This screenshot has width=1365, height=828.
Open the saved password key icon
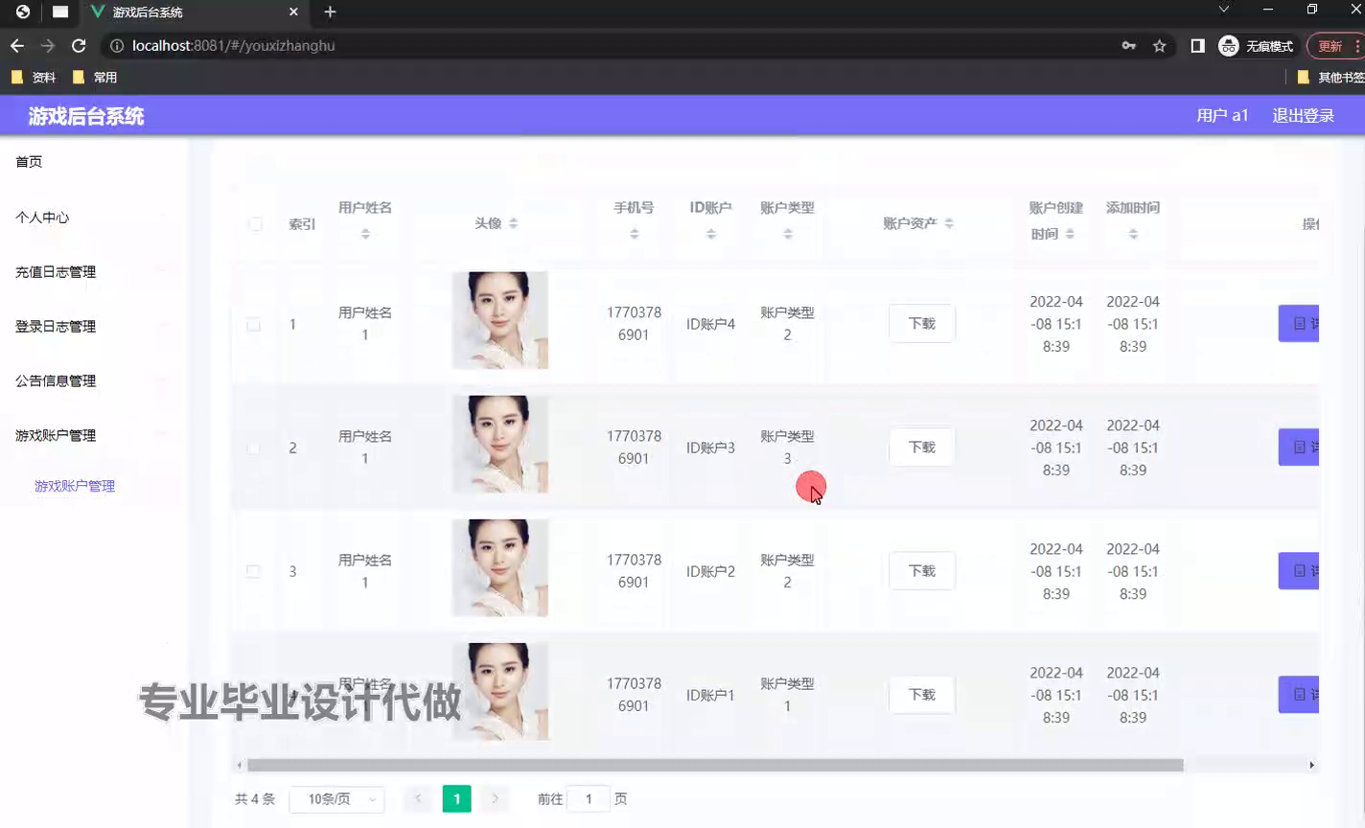pos(1128,46)
